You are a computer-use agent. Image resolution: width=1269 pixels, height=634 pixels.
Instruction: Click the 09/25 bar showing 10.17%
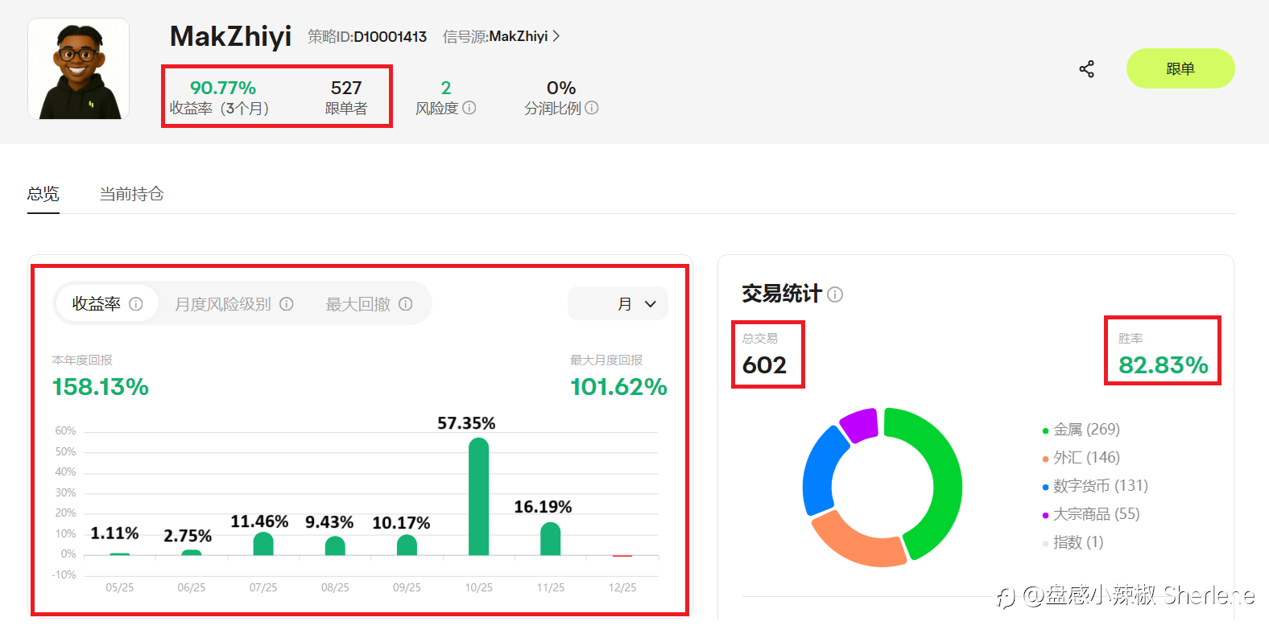click(407, 545)
